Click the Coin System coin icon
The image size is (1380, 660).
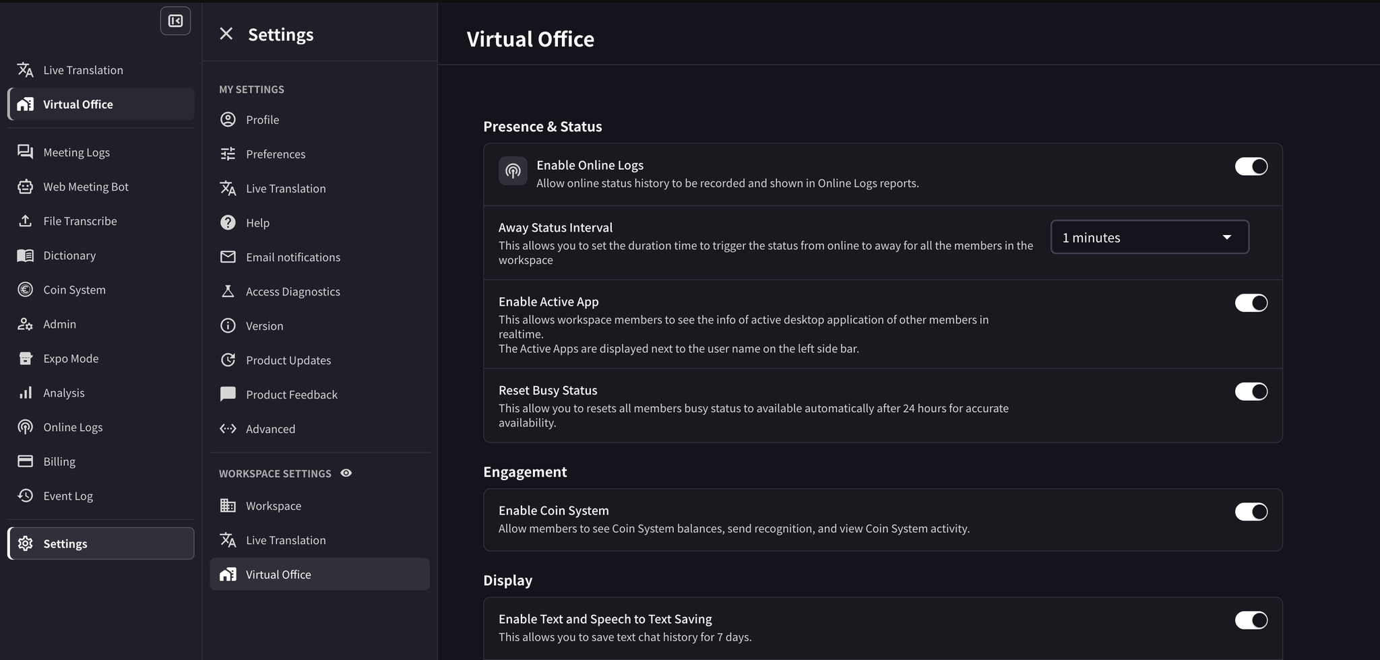coord(25,290)
